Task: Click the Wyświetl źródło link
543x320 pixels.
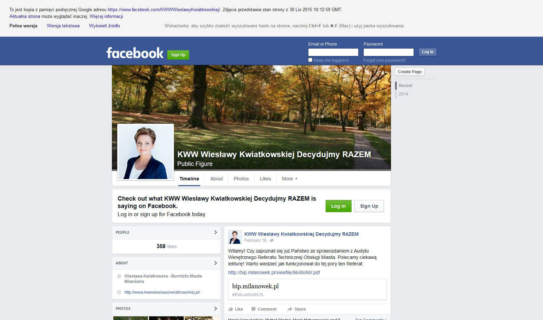Action: 104,26
